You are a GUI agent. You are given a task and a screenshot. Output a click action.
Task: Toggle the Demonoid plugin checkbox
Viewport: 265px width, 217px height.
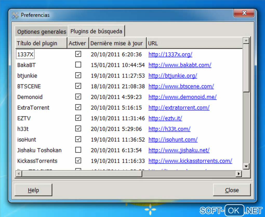(78, 97)
